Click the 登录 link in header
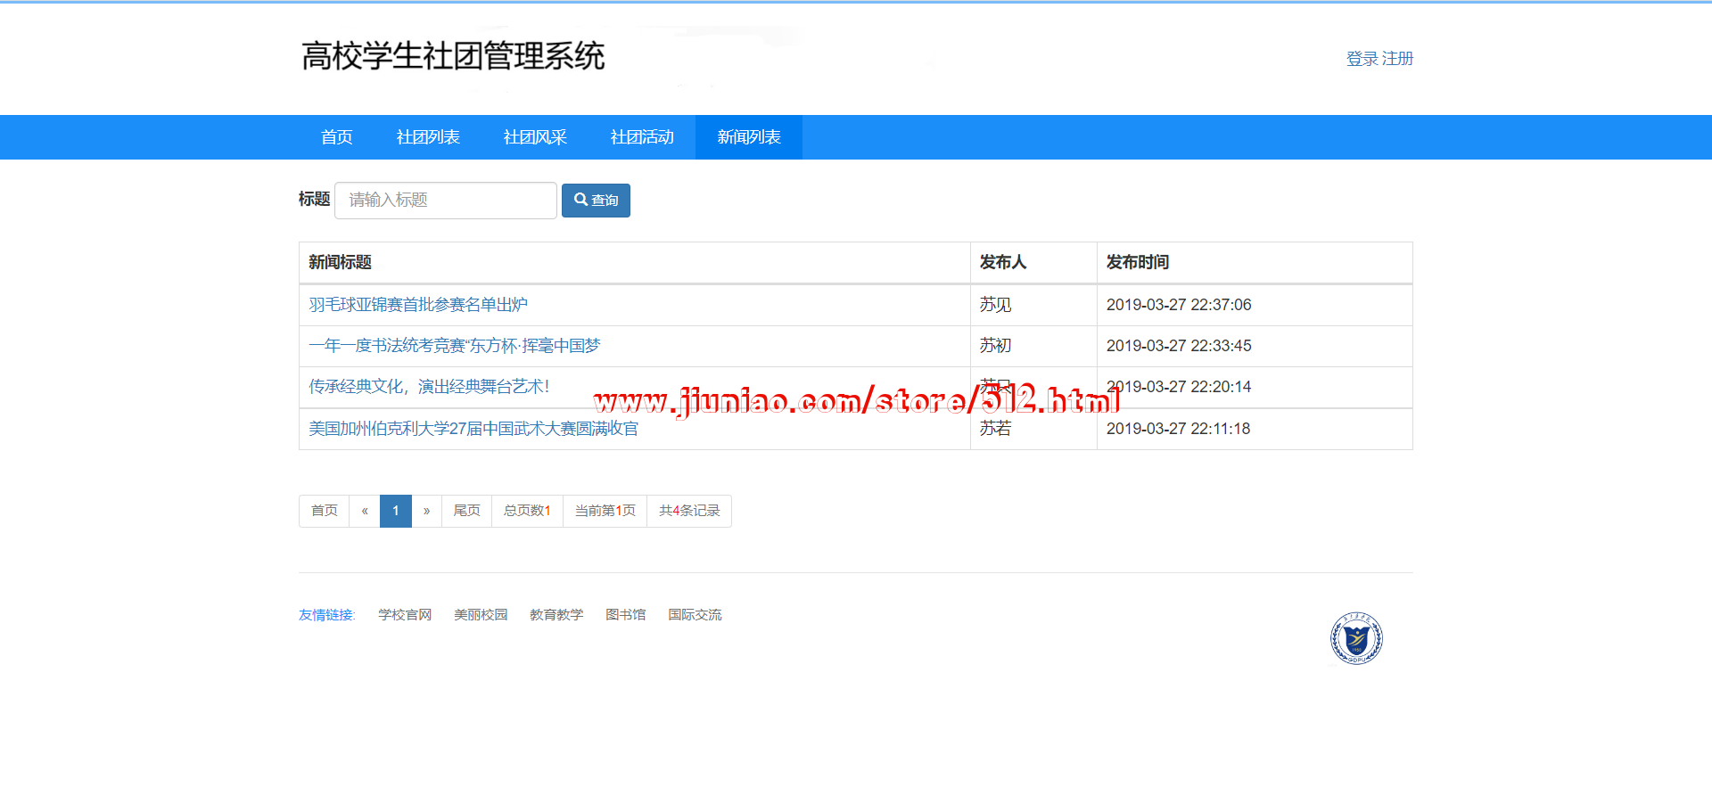Image resolution: width=1712 pixels, height=804 pixels. [1362, 59]
